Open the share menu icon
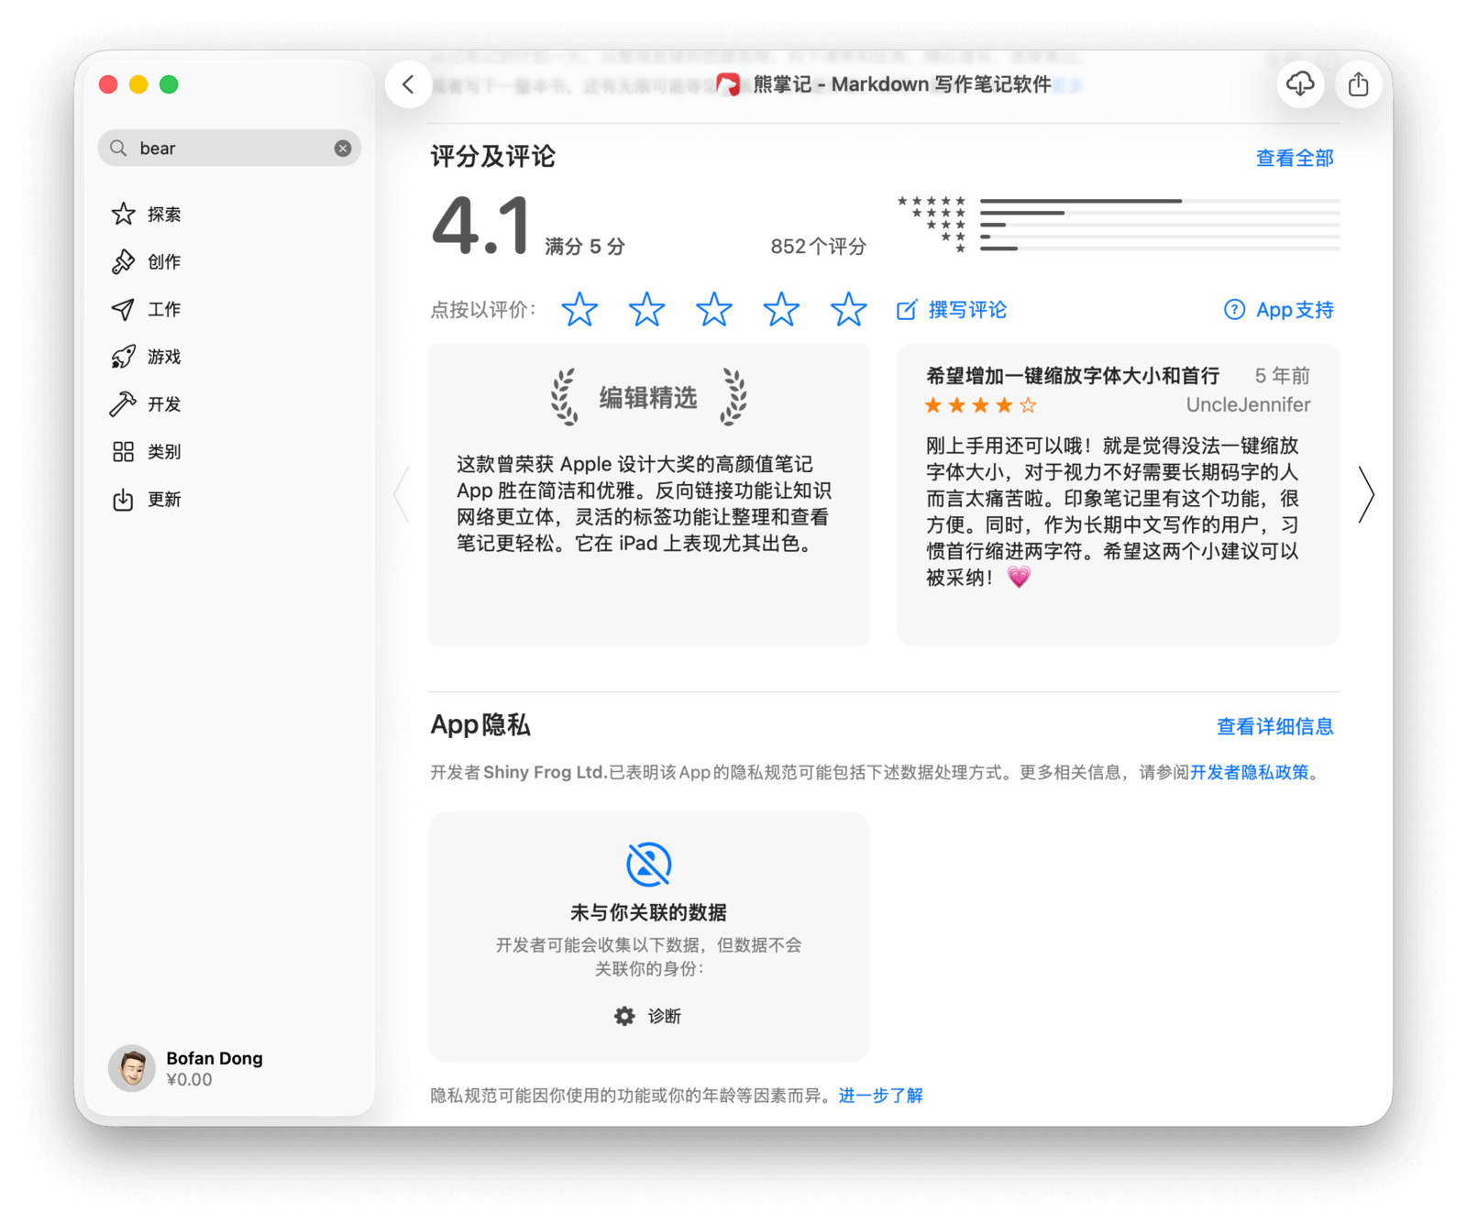Screen dimensions: 1467x1224 [x=1359, y=84]
